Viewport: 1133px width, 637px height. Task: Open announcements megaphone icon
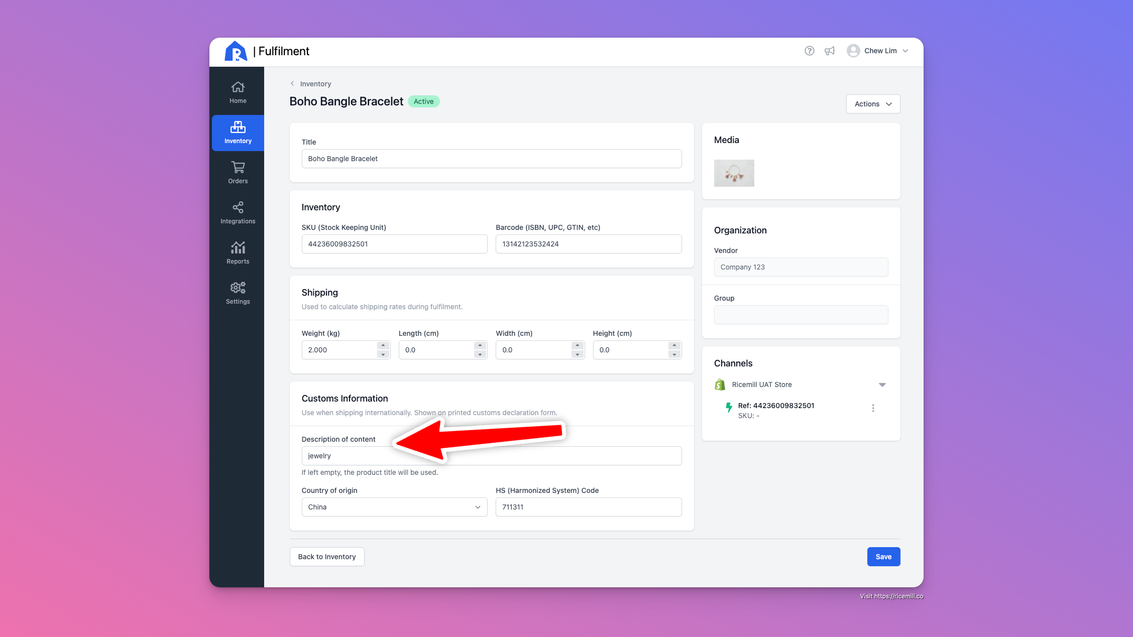point(830,51)
